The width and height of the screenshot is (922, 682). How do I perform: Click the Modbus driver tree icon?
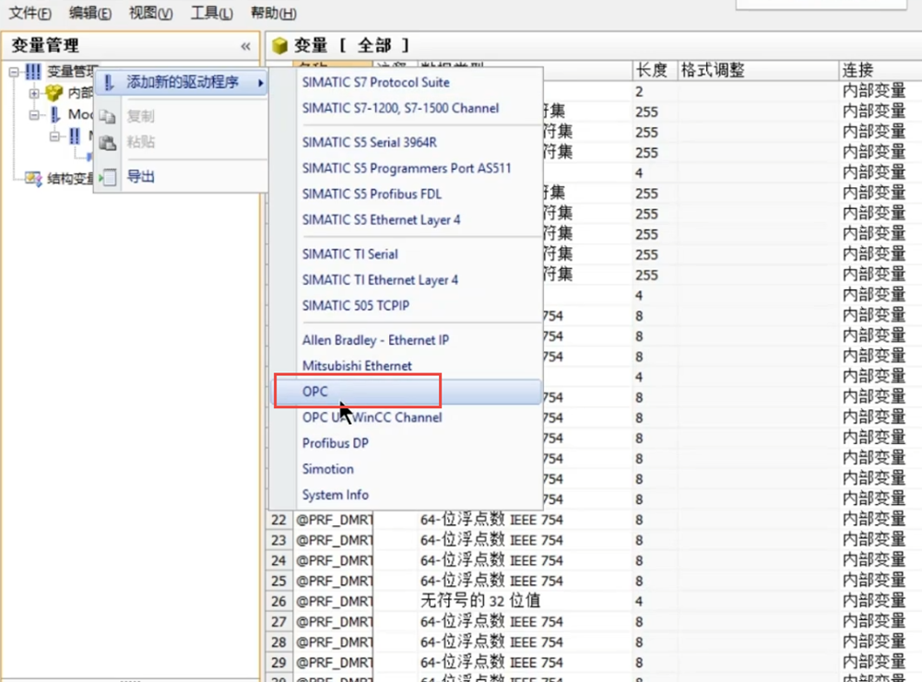coord(55,114)
